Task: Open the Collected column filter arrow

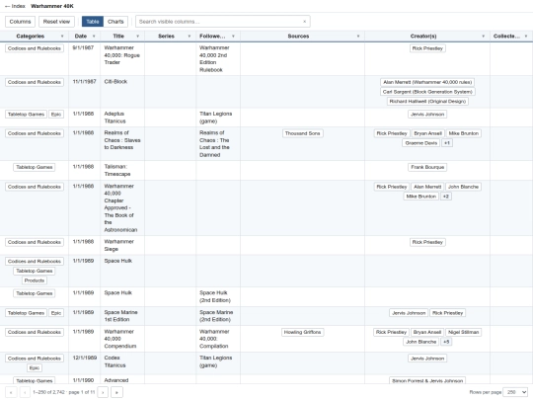Action: 526,37
